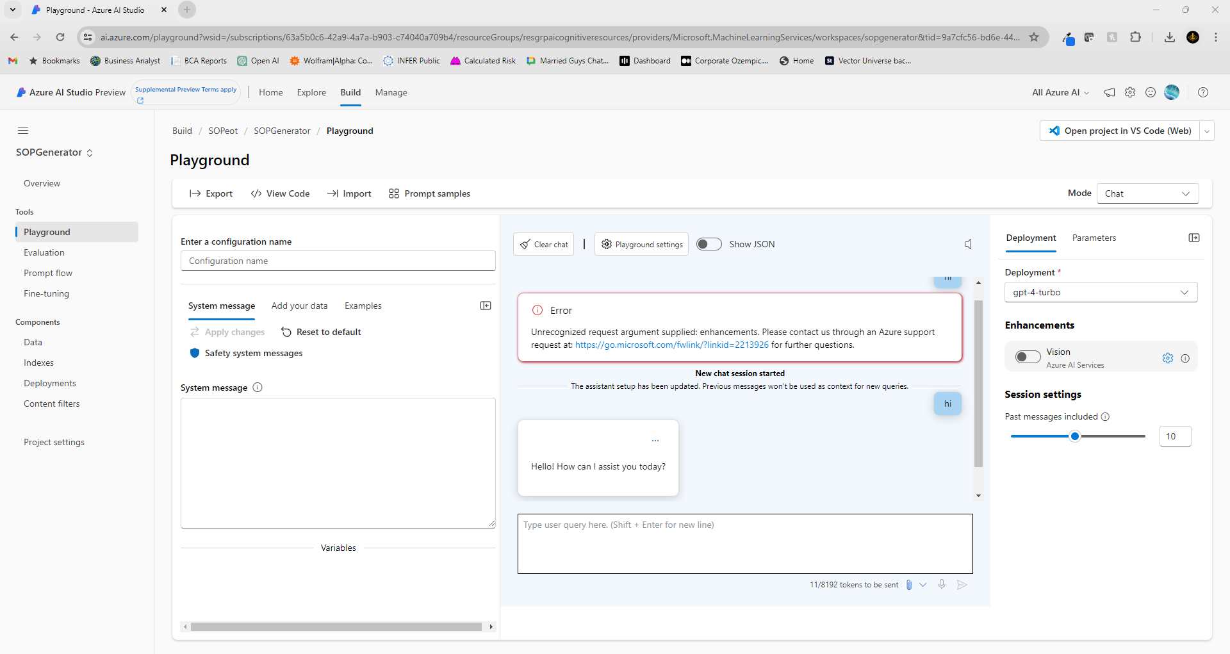Click the Help question mark icon
Viewport: 1230px width, 654px height.
point(1202,92)
